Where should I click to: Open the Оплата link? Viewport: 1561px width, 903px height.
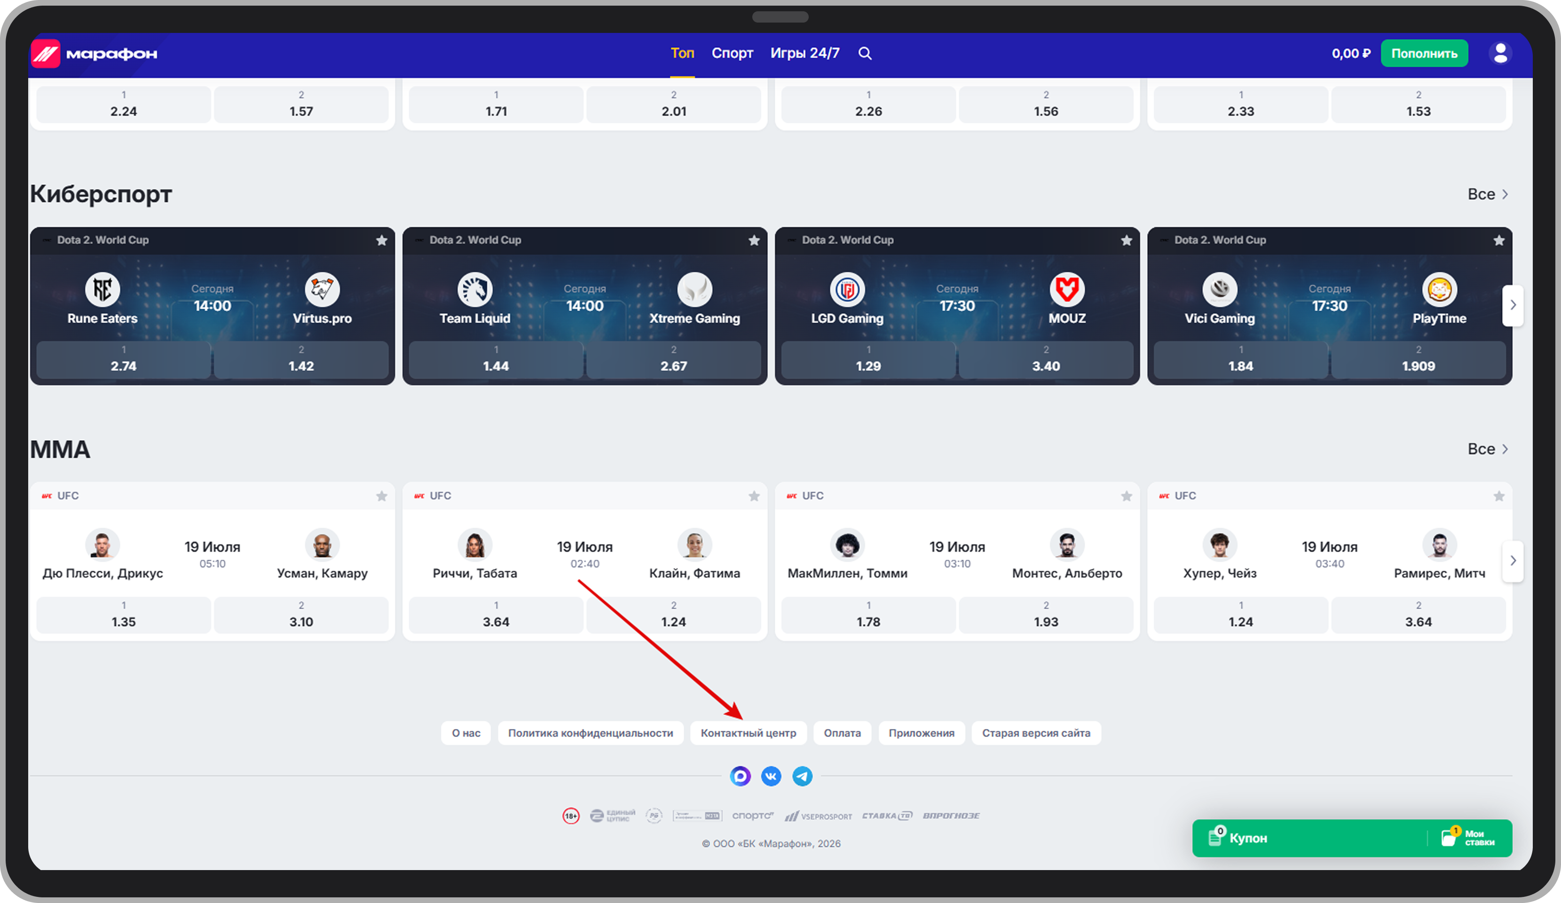[x=843, y=733]
